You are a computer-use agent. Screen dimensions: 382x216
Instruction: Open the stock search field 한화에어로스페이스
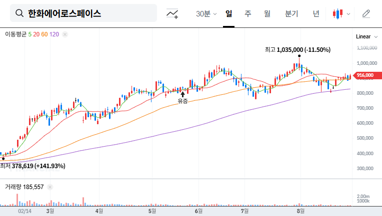tap(83, 13)
